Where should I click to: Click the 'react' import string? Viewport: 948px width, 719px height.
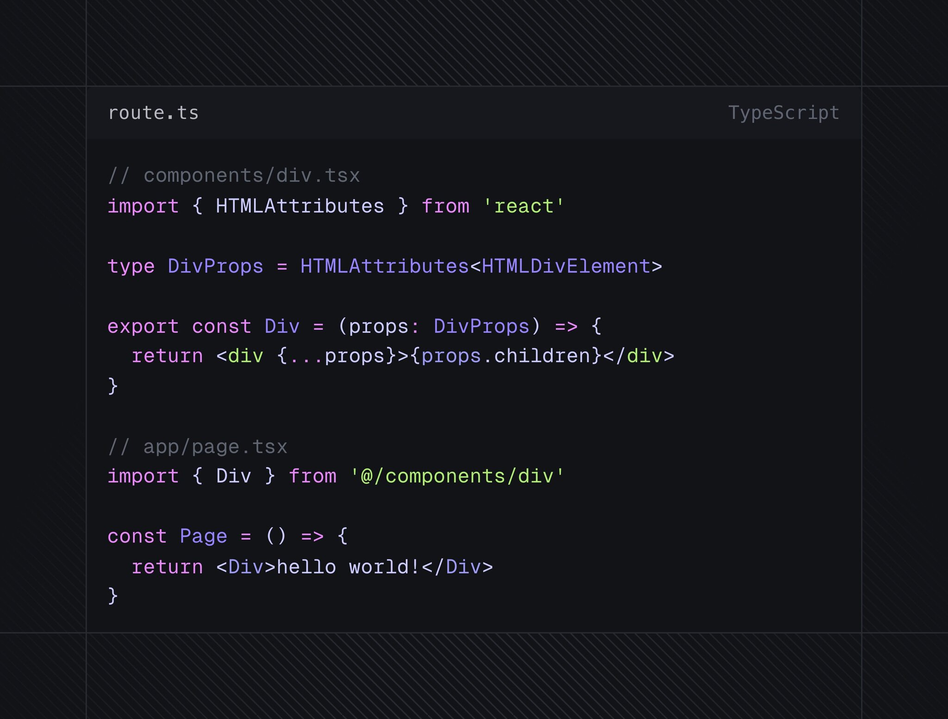coord(523,206)
